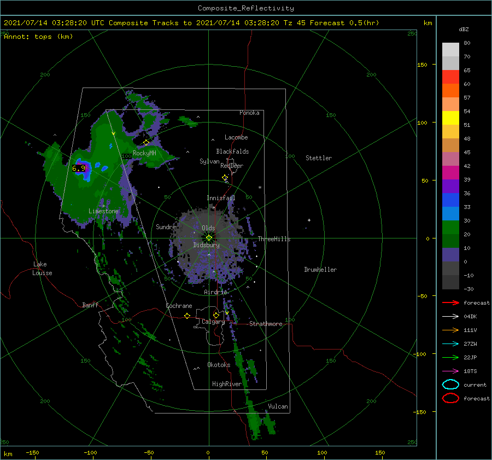This screenshot has height=460, width=492.
Task: Click the slate purple 10-0 dBZ swatch
Action: coord(450,255)
